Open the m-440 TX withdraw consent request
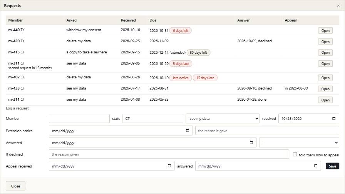 pyautogui.click(x=325, y=30)
